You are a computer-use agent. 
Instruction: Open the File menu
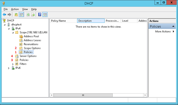[x=6, y=9]
